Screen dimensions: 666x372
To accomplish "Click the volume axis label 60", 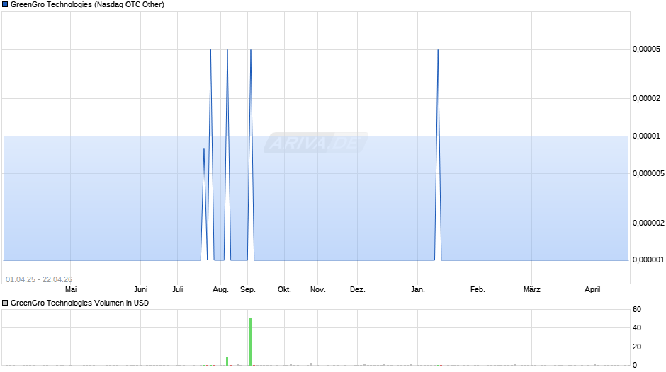I will pos(637,309).
